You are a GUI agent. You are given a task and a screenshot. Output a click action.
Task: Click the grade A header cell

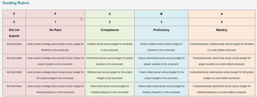(x=222, y=14)
